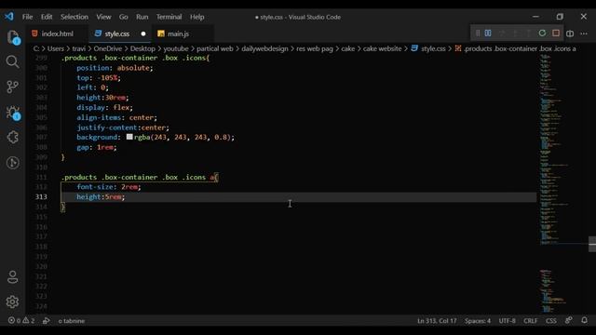The height and width of the screenshot is (335, 596).
Task: Click the CSS file icon in breadcrumb
Action: coord(414,48)
